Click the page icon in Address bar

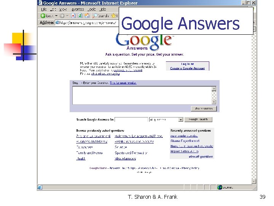[x=57, y=23]
